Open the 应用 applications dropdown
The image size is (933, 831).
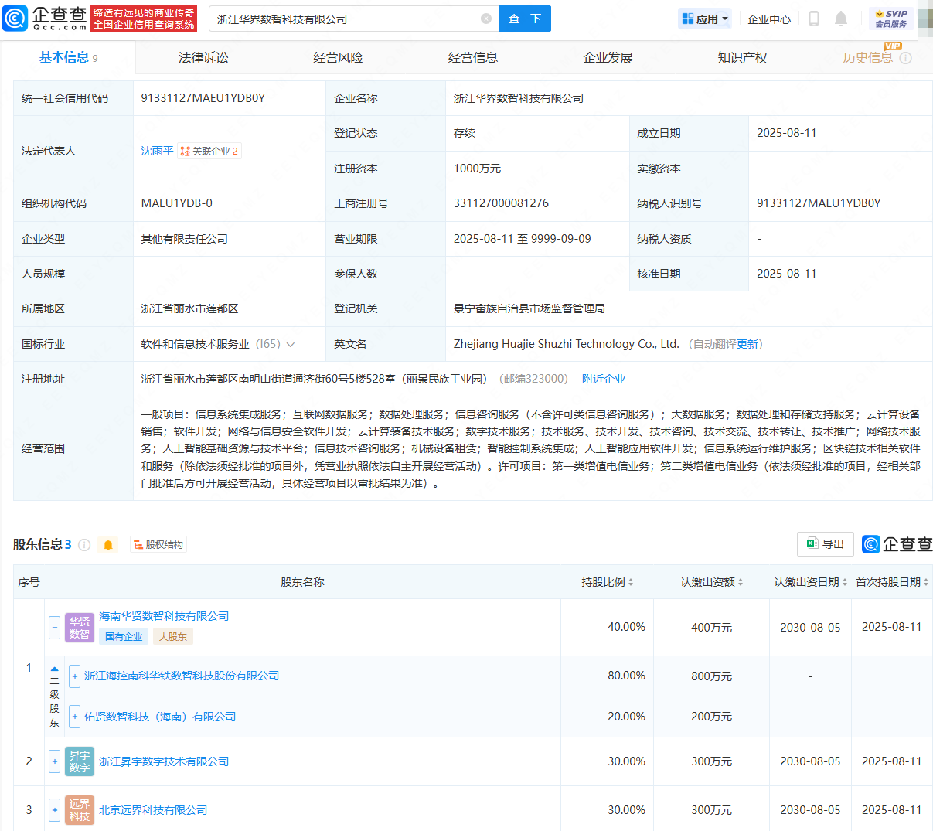tap(704, 19)
